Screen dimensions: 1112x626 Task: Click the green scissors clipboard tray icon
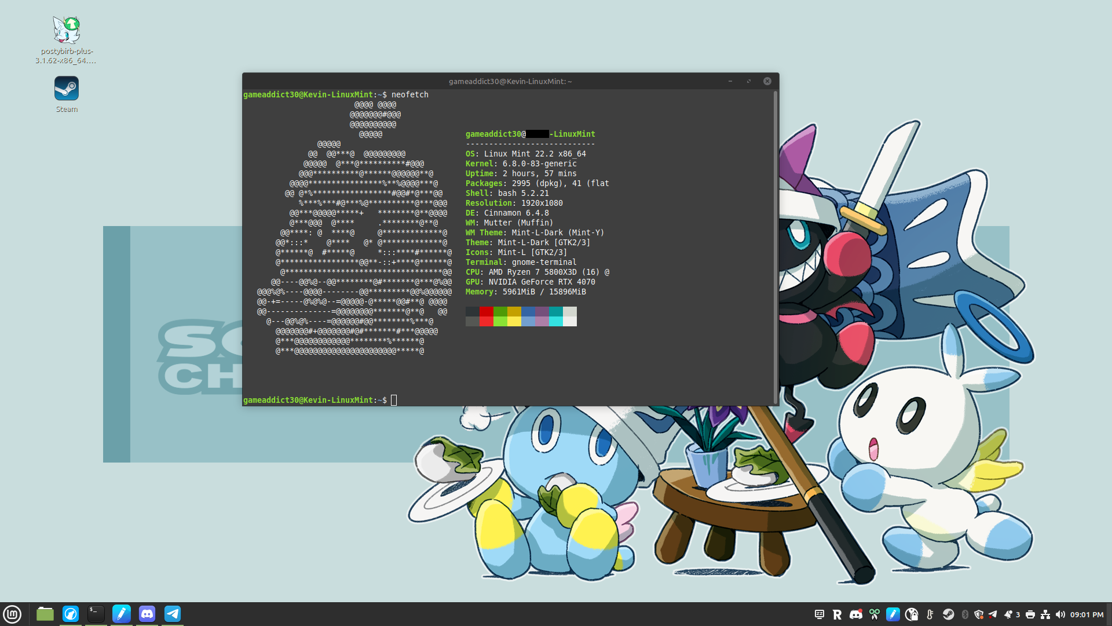coord(875,614)
